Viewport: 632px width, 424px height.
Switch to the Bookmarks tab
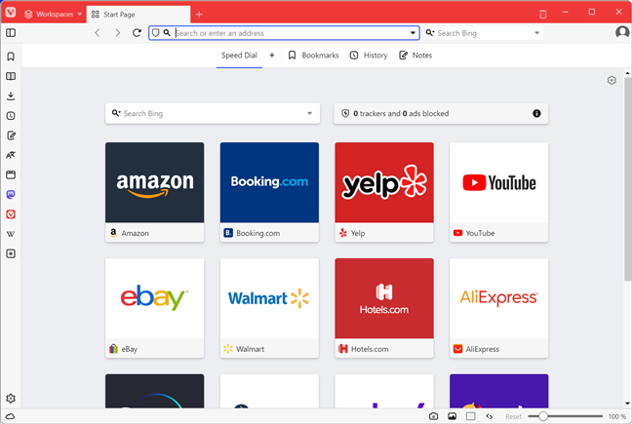314,56
